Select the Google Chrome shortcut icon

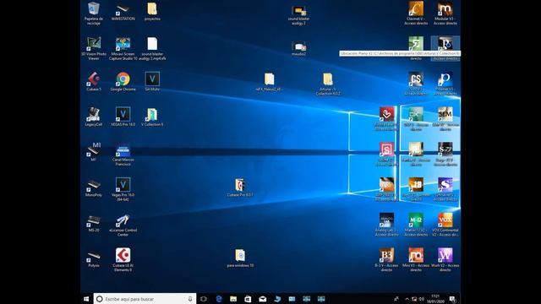[123, 82]
